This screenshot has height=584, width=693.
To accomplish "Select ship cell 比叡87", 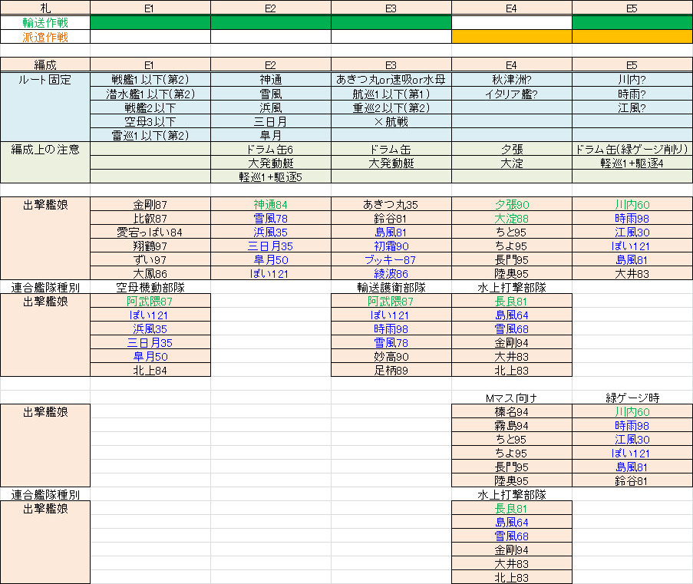I will [x=150, y=218].
